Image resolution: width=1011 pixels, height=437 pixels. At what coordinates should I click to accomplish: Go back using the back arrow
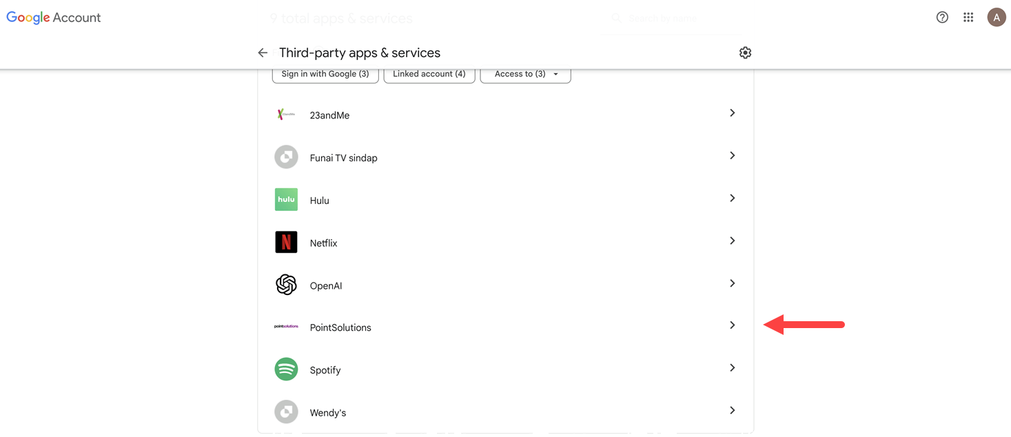point(263,52)
